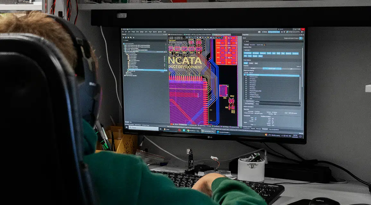The width and height of the screenshot is (371, 205).
Task: Select the Move Objects cross icon
Action: (192, 37)
